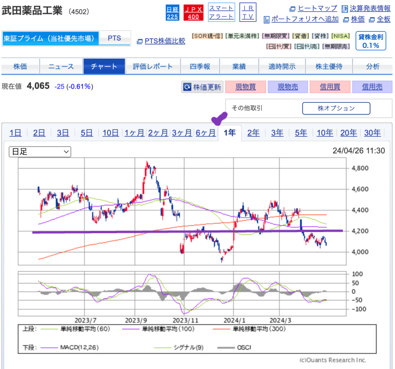The width and height of the screenshot is (395, 369).
Task: Click the popup icon beside 全板 link
Action: [371, 20]
